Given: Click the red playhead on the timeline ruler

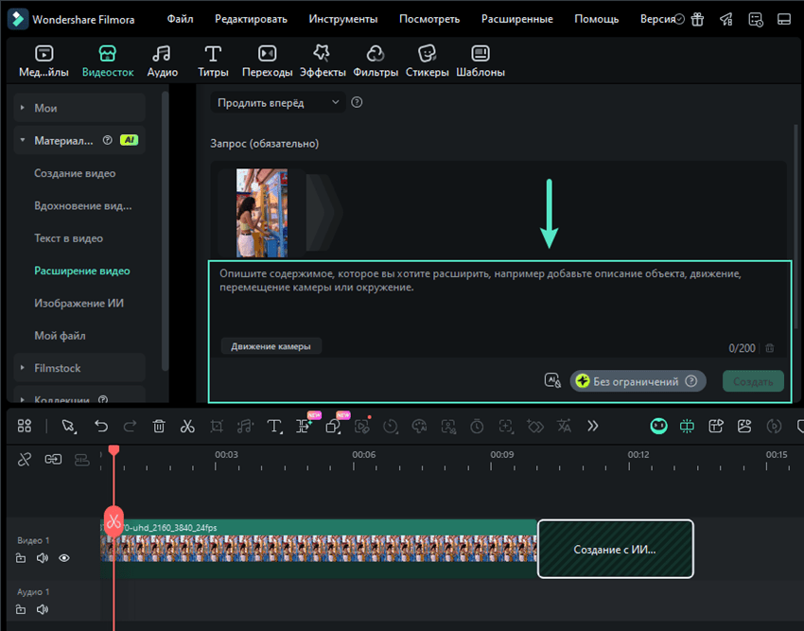Looking at the screenshot, I should [x=114, y=450].
